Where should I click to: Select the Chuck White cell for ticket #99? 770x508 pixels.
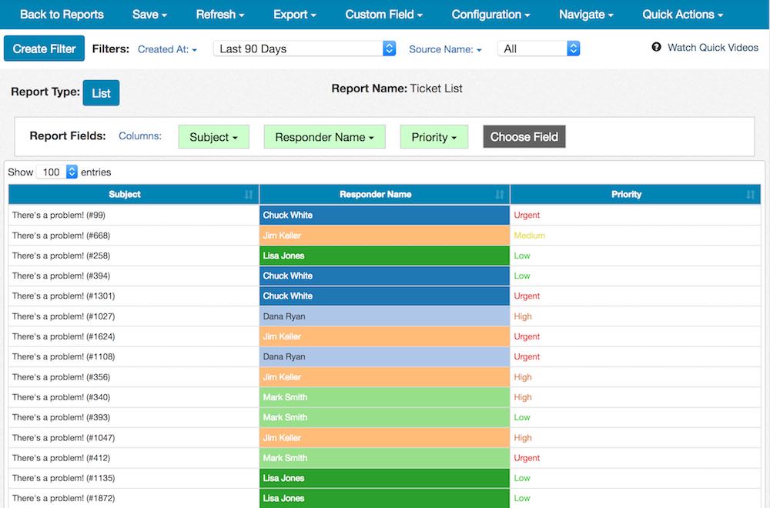[x=384, y=216]
